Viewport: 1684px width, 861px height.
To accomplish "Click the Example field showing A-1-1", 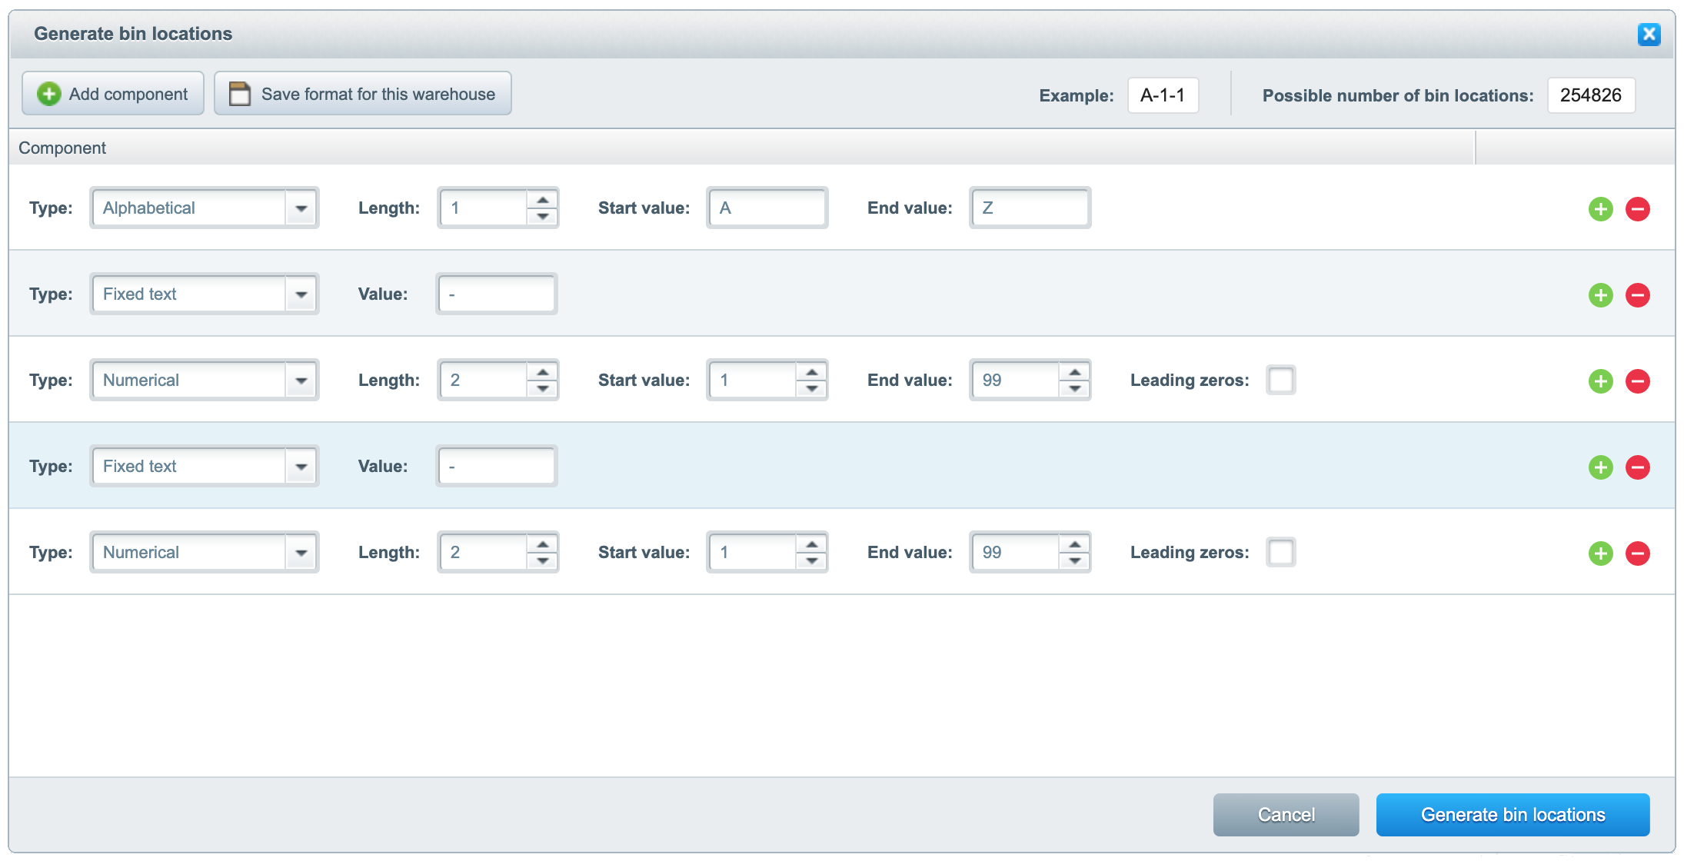I will point(1163,95).
